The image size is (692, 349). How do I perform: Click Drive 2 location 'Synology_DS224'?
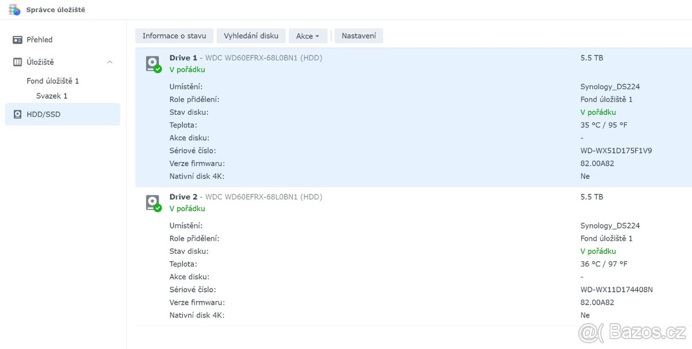pyautogui.click(x=610, y=226)
